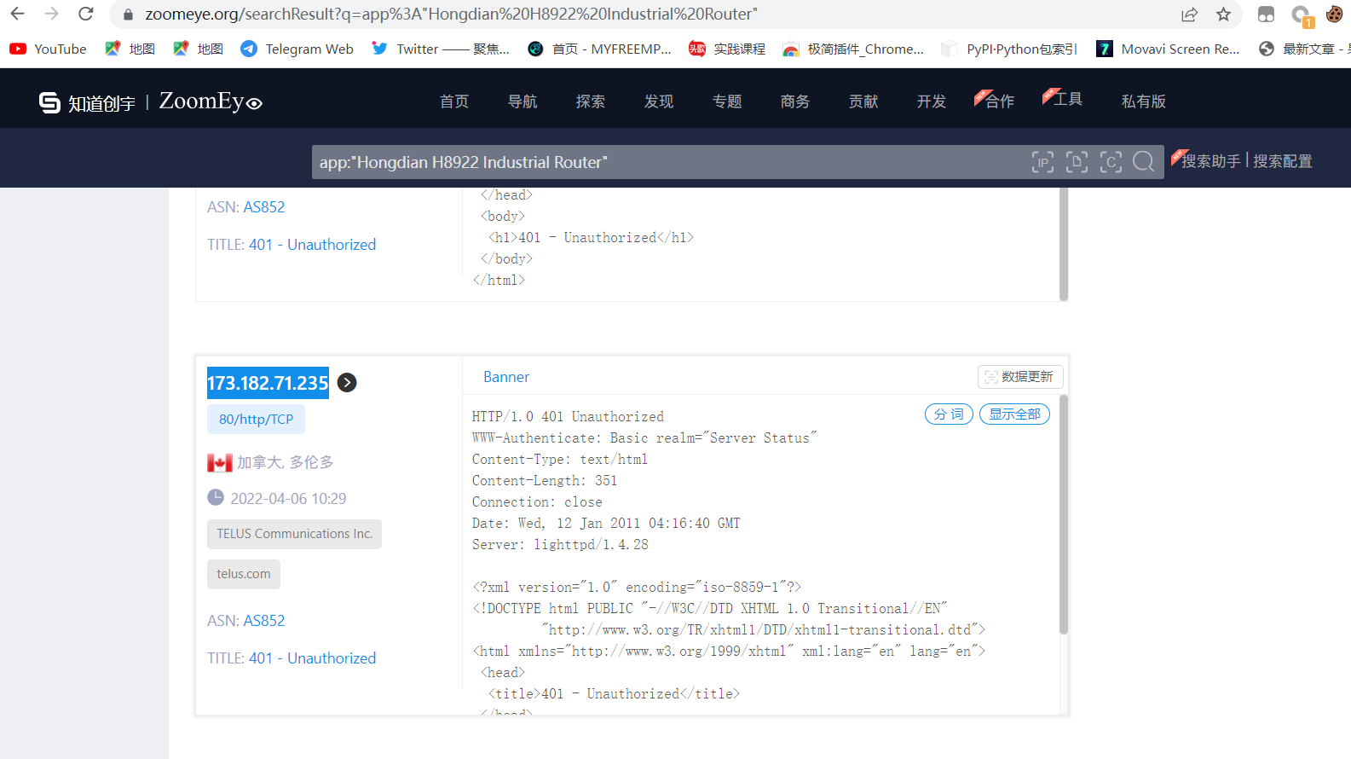Click the 加拿大, 多伦多 location link
This screenshot has width=1351, height=759.
pos(286,462)
